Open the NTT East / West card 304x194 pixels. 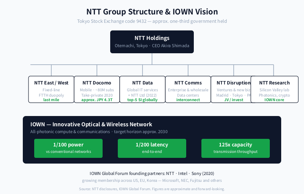[51, 89]
